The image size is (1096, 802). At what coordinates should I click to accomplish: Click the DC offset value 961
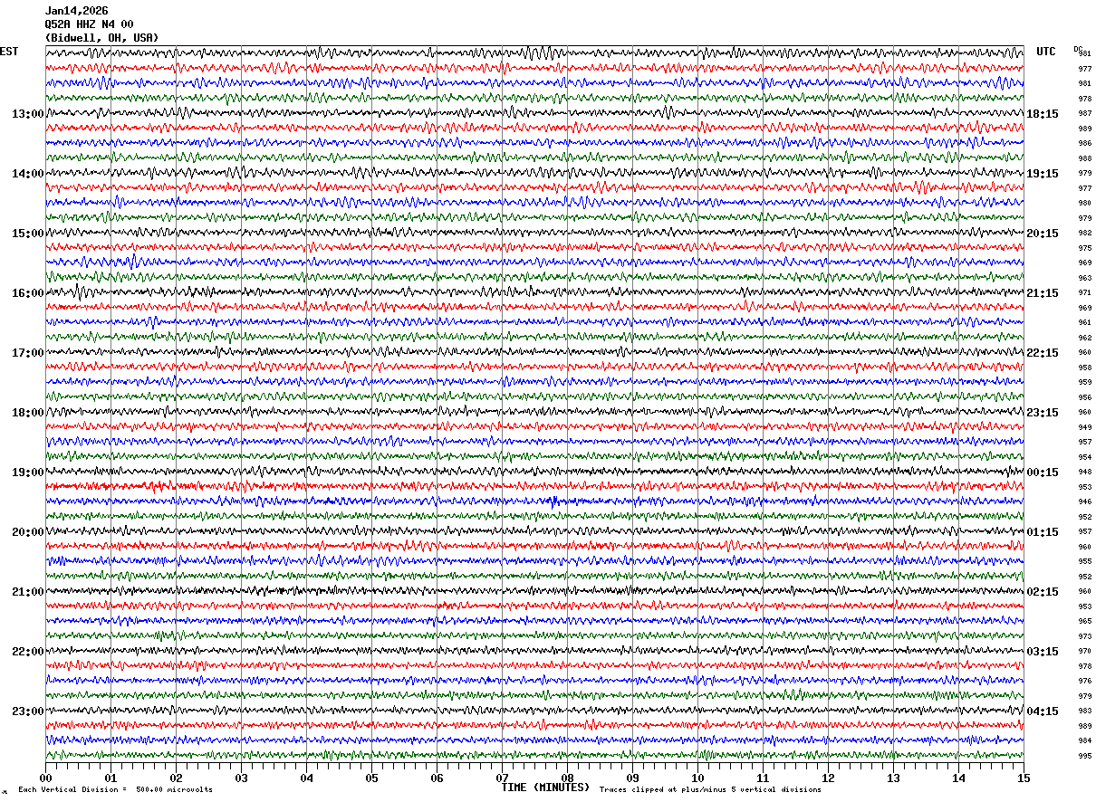click(1084, 323)
